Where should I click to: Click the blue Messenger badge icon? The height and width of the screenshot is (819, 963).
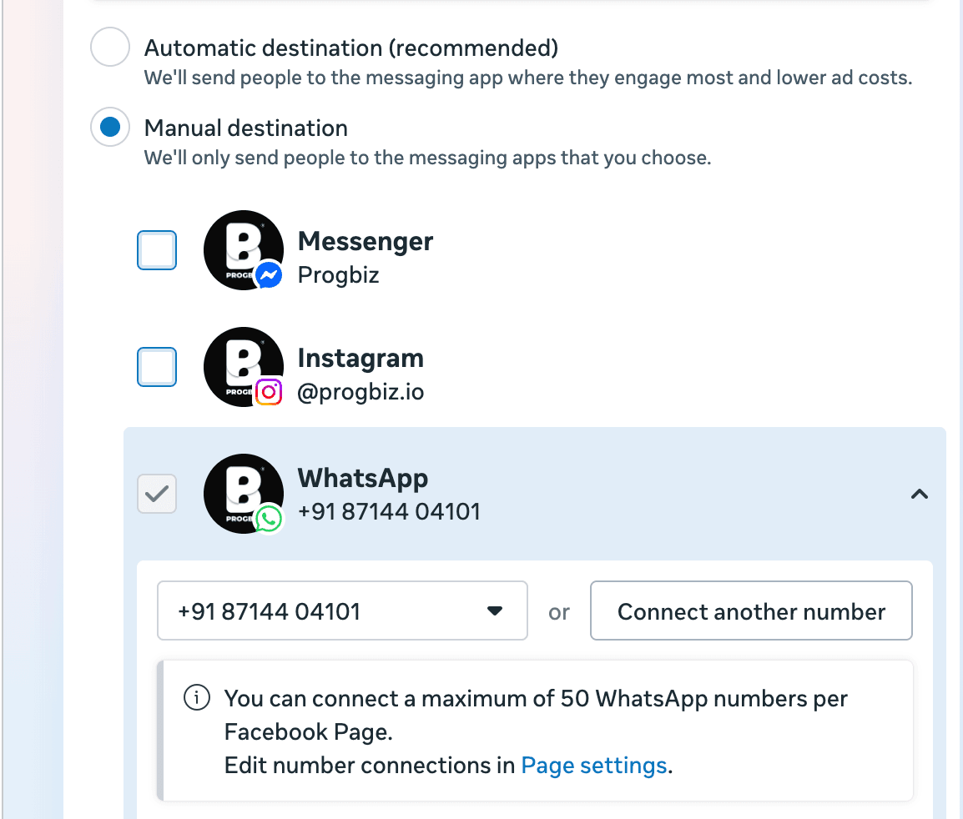(x=269, y=274)
